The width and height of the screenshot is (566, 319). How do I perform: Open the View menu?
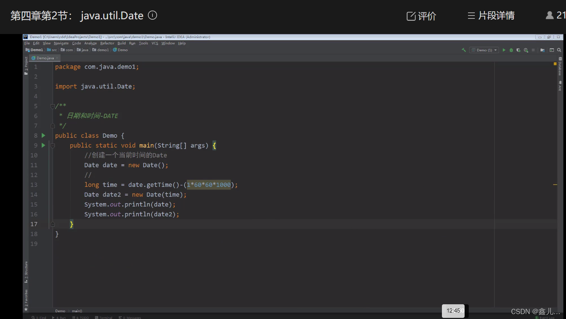(x=47, y=43)
